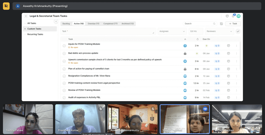Open comments for Plan of action camellia's loan
265x135 pixels.
(228, 69)
